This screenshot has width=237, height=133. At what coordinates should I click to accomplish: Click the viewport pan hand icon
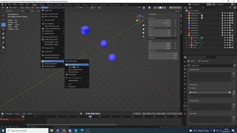coord(143,29)
